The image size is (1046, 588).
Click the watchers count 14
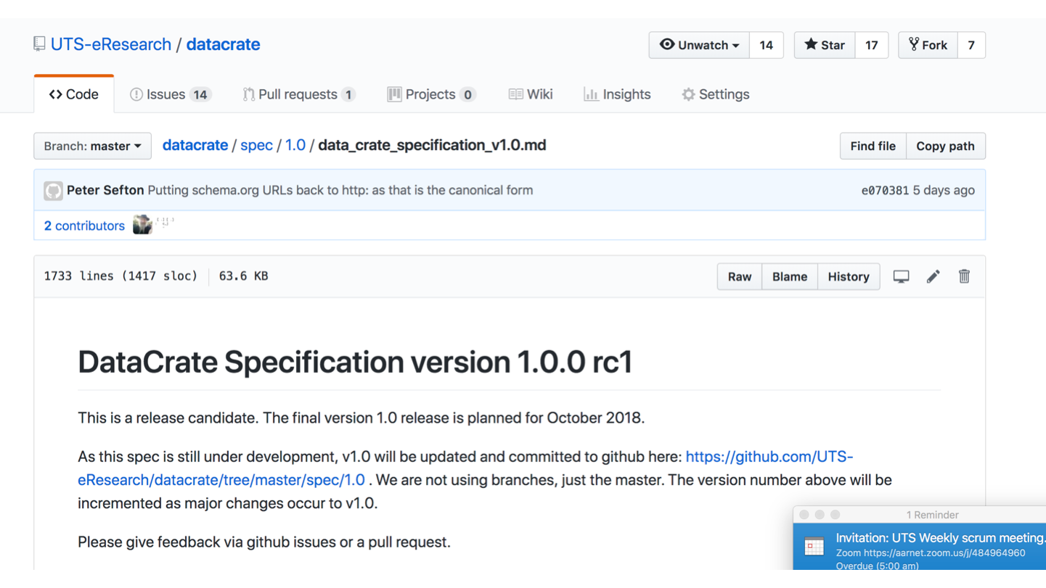click(766, 45)
